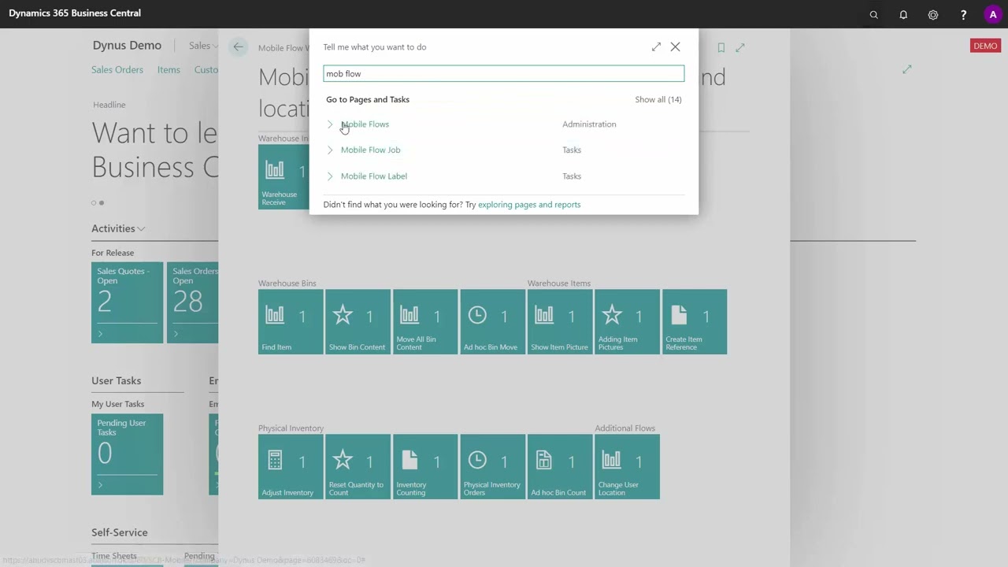Click 'Go to Pages and Tasks' heading
This screenshot has height=567, width=1008.
click(368, 99)
